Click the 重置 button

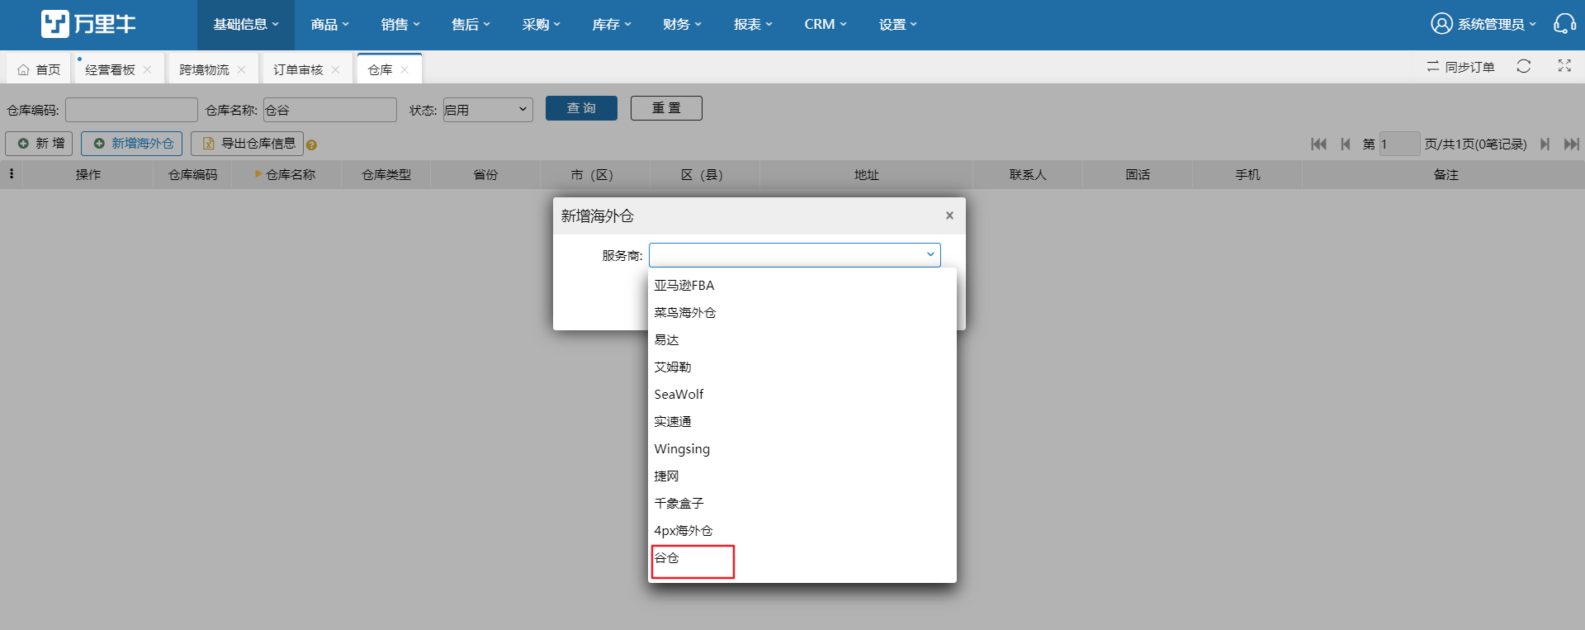click(666, 108)
